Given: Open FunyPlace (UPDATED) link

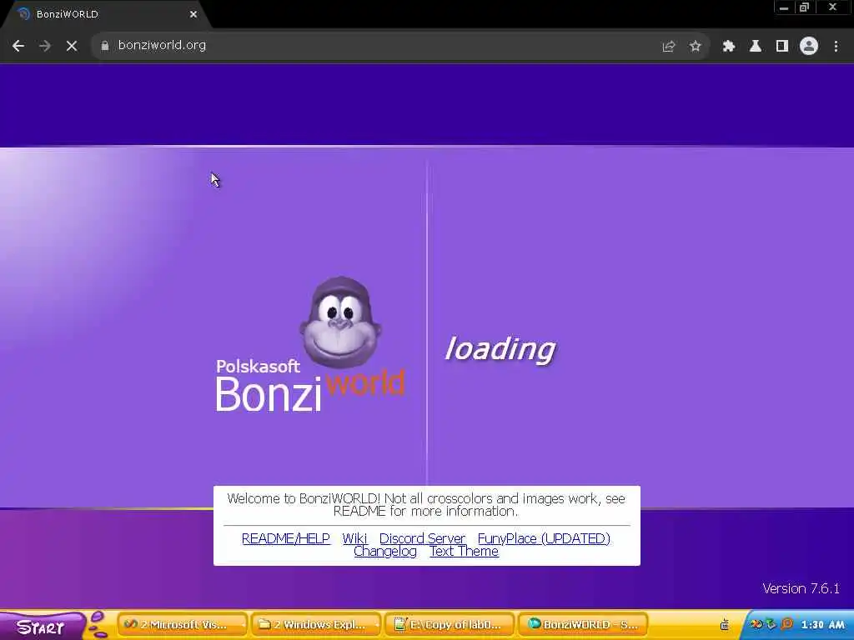Looking at the screenshot, I should [544, 538].
